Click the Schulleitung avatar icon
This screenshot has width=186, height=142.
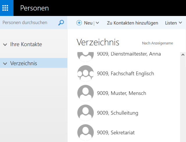pos(85,113)
